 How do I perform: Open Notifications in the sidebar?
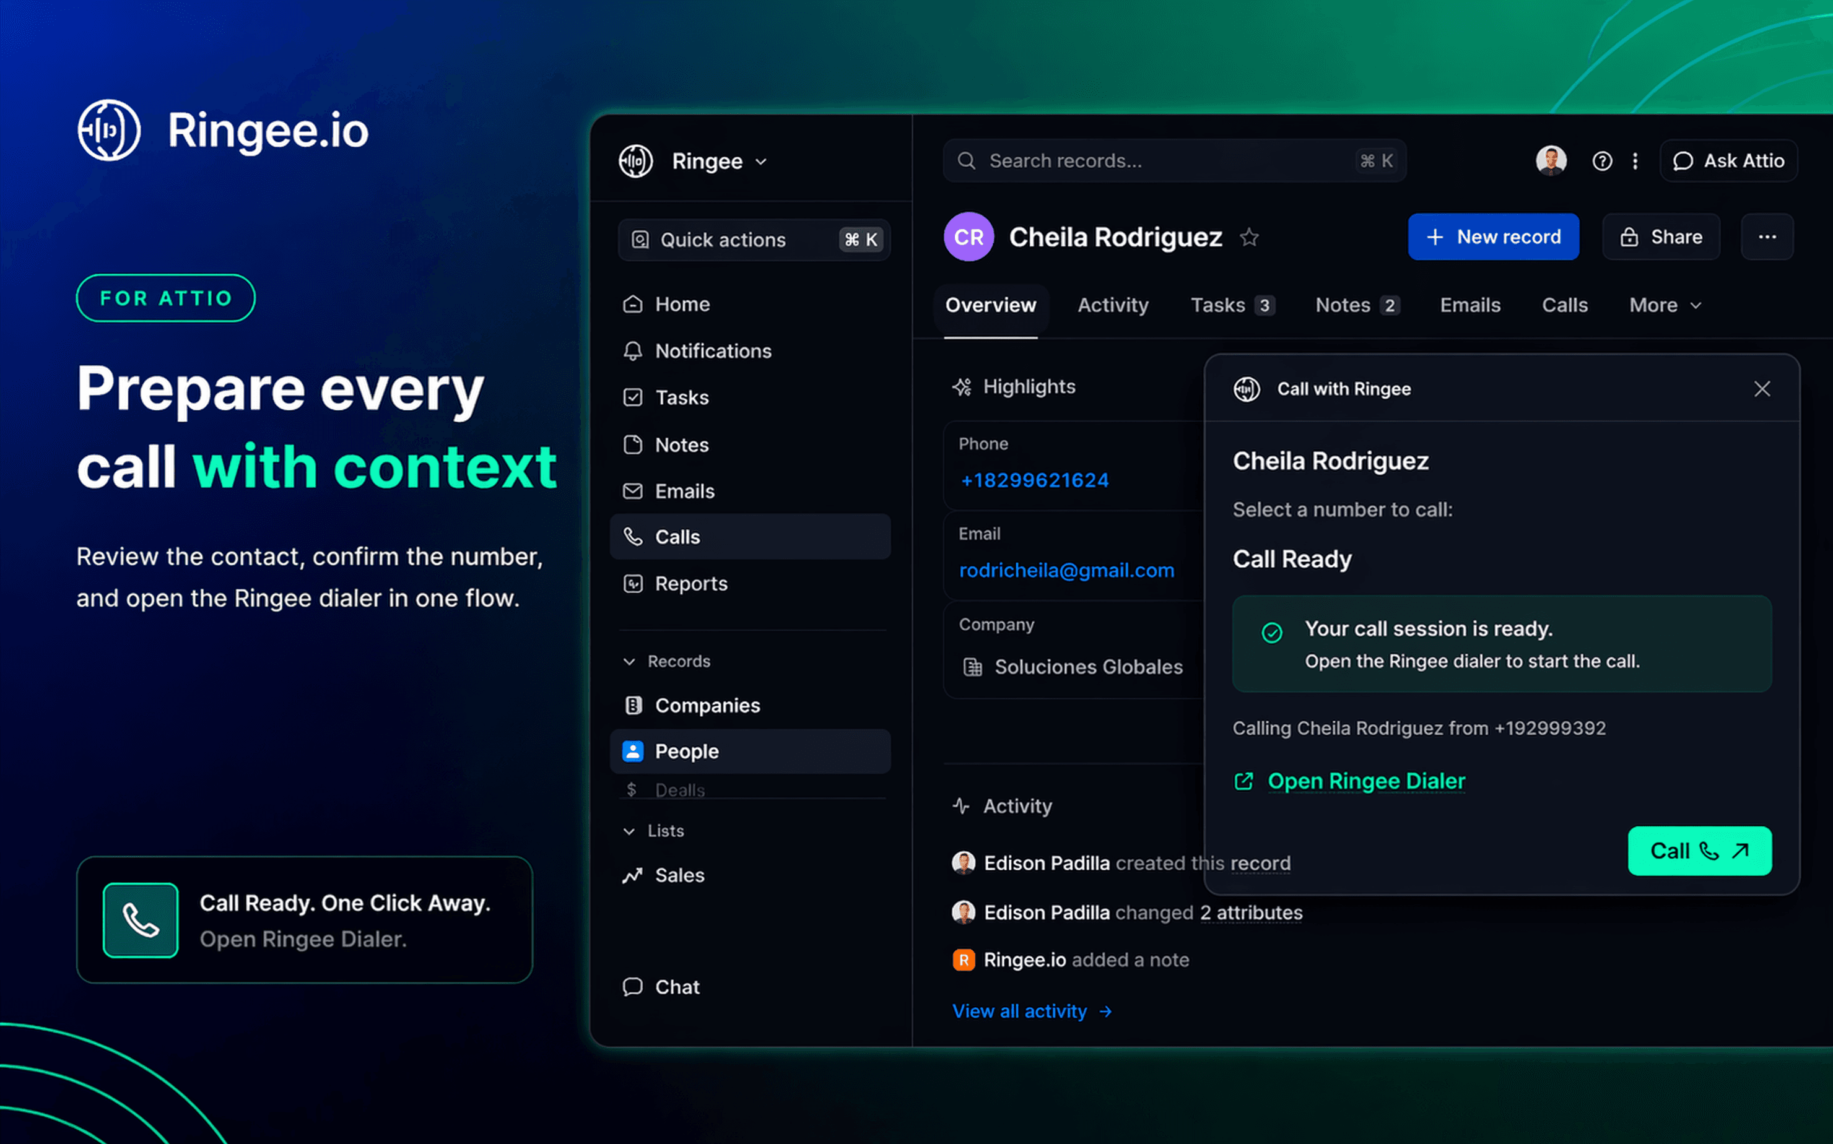click(x=750, y=351)
